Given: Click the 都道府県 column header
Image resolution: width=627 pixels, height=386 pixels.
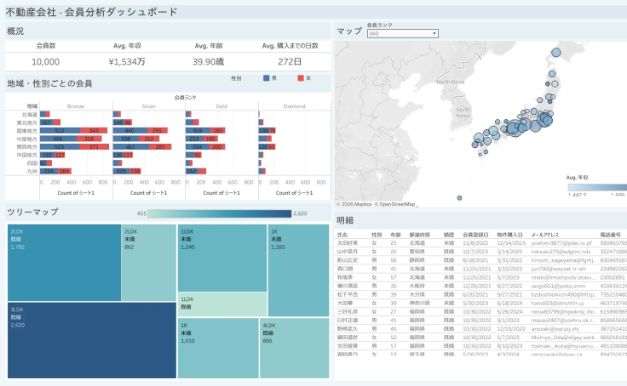Looking at the screenshot, I should pos(419,235).
